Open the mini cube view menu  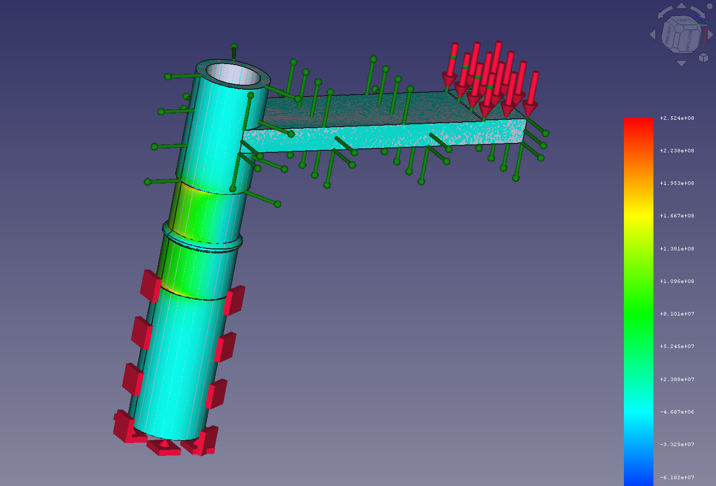pos(703,58)
